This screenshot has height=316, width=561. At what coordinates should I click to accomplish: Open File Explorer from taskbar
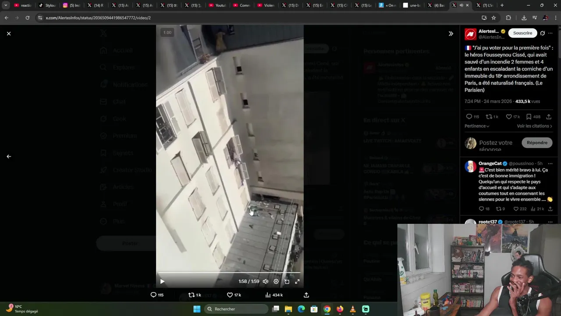(288, 309)
